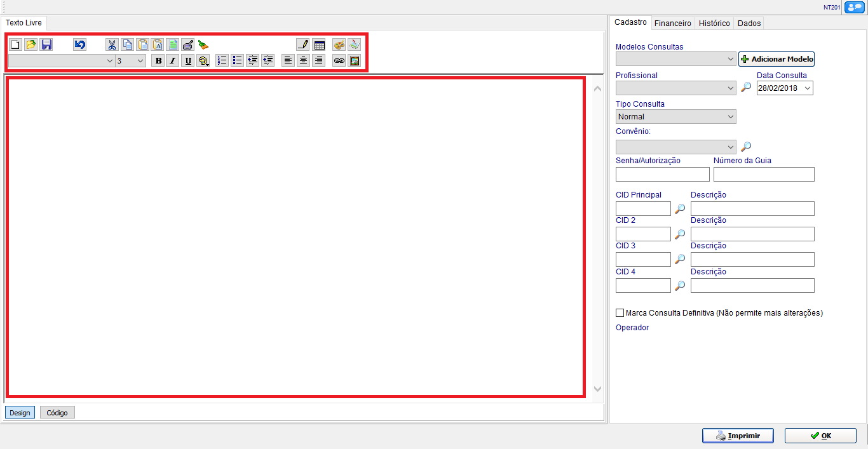Insert a table using the table icon
Screen dimensions: 868x449
(x=319, y=45)
